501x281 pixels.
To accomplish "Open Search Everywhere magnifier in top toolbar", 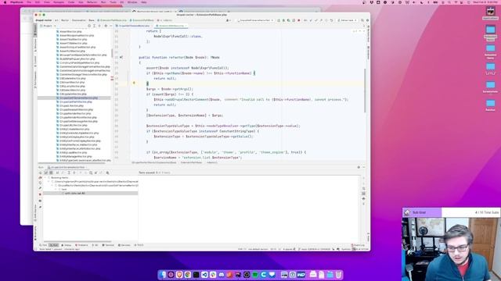I will point(362,20).
